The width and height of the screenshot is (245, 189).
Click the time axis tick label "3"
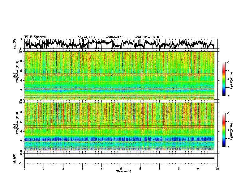point(82,169)
